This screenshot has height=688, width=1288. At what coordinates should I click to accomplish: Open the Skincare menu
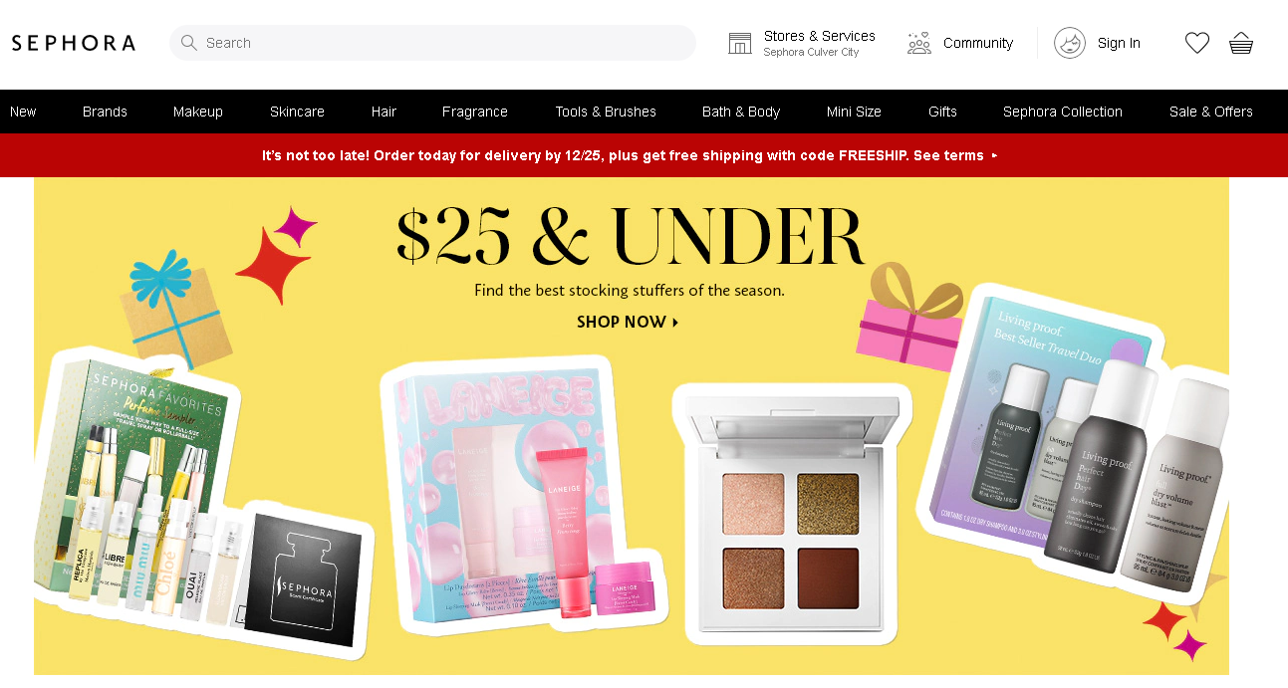coord(297,112)
